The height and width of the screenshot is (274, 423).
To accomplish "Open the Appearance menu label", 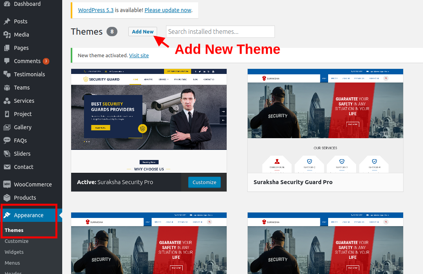I will [29, 215].
